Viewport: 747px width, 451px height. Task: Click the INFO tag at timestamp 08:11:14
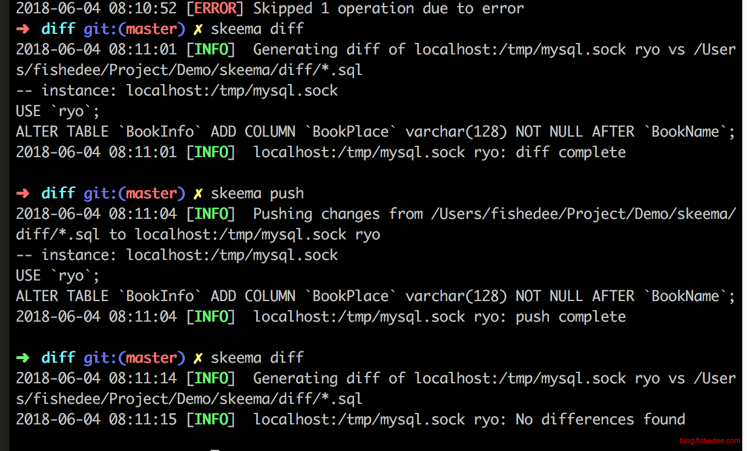pos(211,378)
